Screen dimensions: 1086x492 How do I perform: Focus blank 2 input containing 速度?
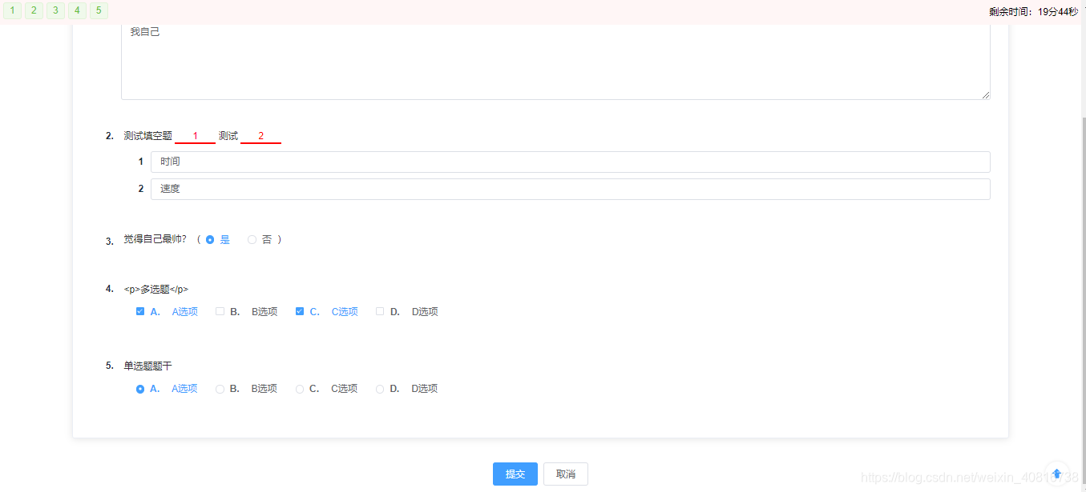pos(571,189)
